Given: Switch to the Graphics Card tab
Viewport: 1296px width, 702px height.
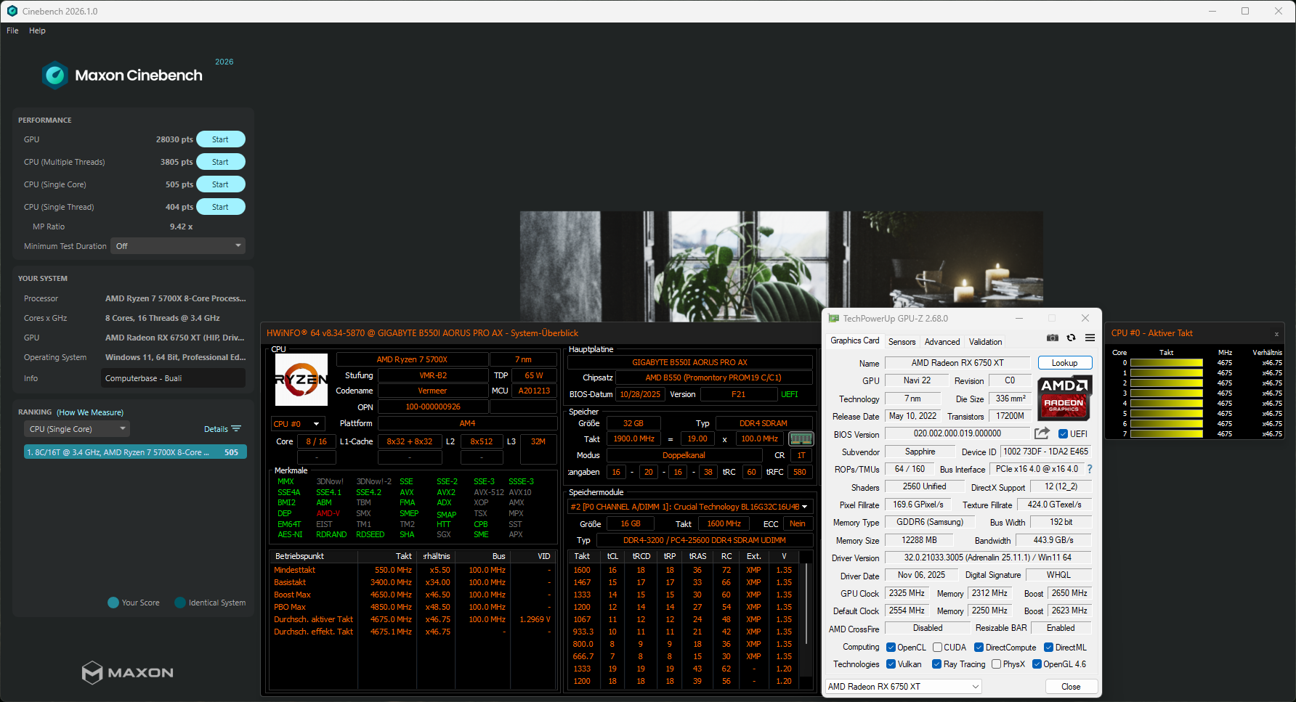Looking at the screenshot, I should coord(855,340).
